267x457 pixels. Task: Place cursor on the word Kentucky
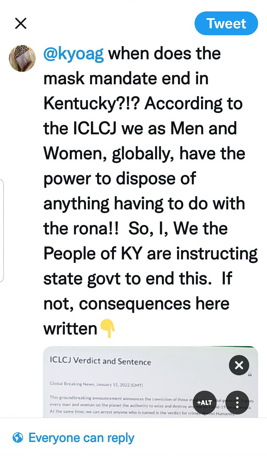pos(79,103)
